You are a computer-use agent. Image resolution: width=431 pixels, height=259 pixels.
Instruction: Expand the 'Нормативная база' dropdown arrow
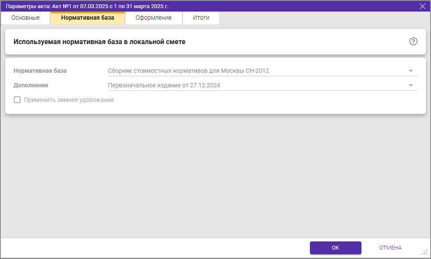pyautogui.click(x=410, y=71)
